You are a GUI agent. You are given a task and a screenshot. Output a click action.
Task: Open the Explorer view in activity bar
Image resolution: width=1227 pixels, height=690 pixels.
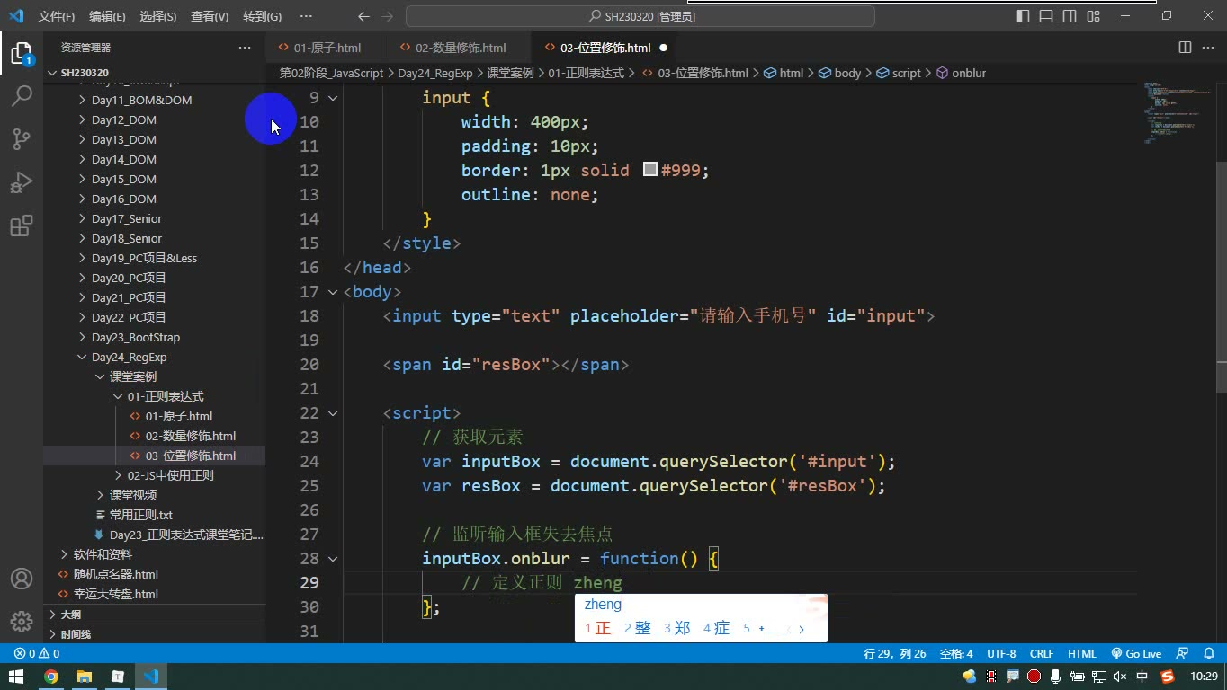[21, 53]
